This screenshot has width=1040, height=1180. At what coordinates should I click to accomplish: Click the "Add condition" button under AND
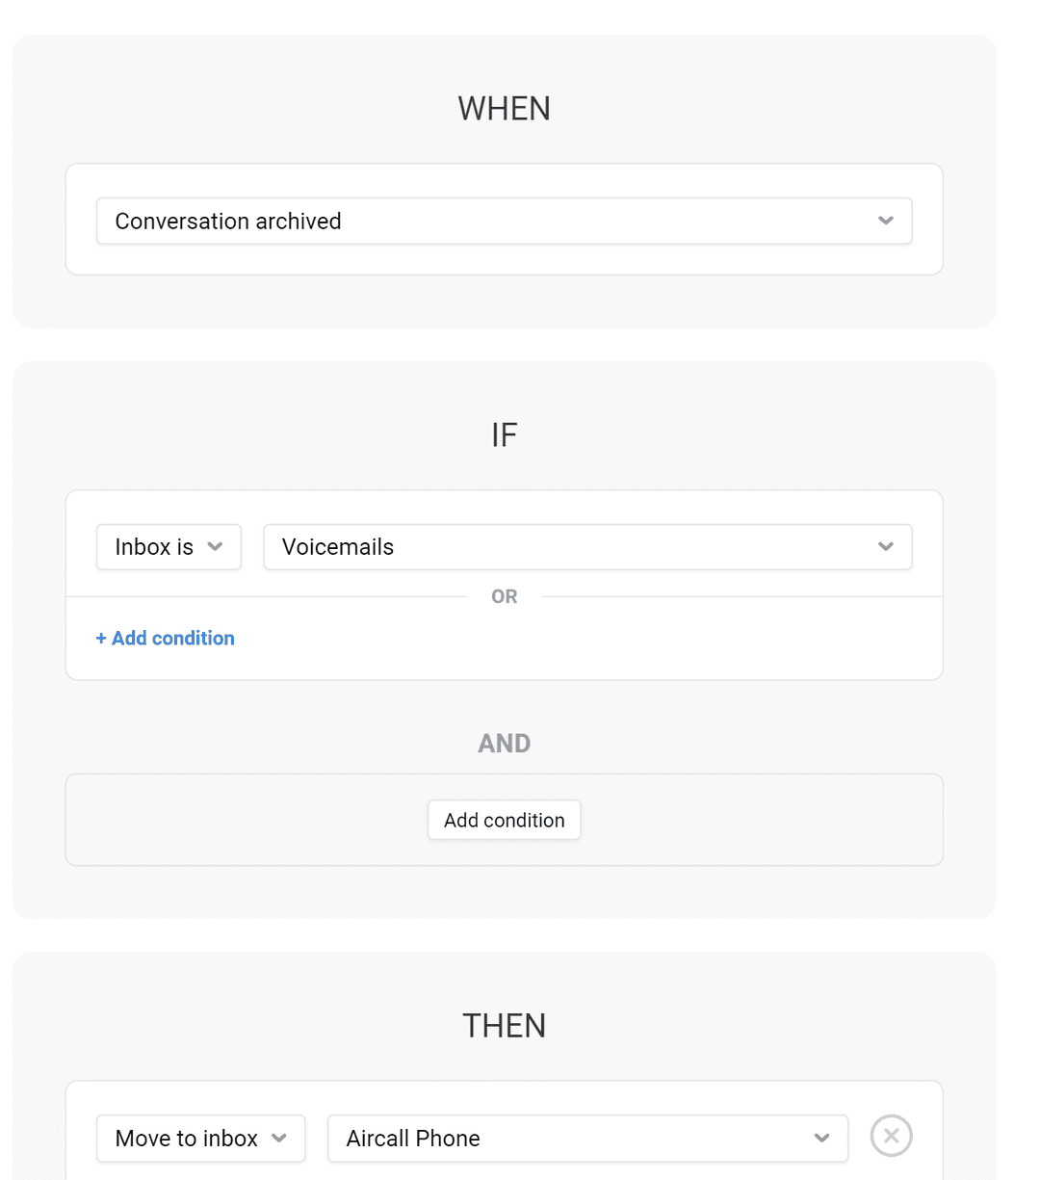point(504,820)
